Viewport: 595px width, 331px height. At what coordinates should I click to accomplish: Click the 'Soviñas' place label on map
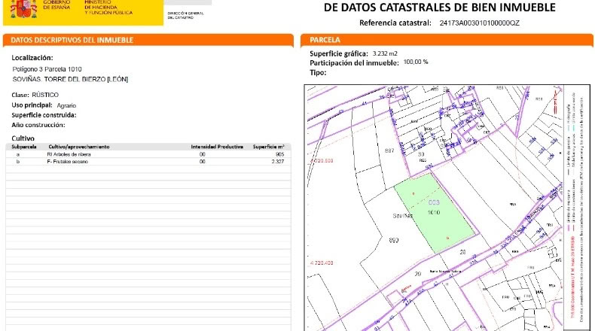point(402,216)
